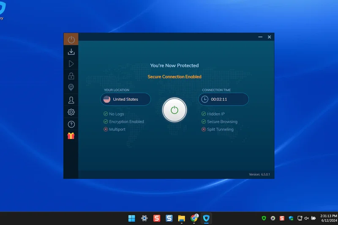
Task: Click the round power button to disconnect
Action: click(174, 110)
